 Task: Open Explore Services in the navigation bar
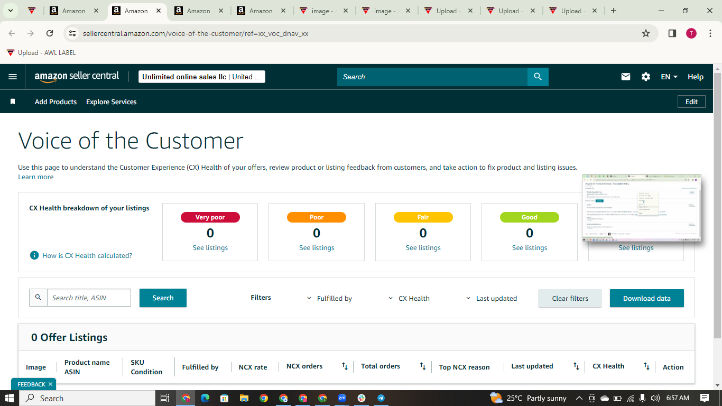point(111,101)
